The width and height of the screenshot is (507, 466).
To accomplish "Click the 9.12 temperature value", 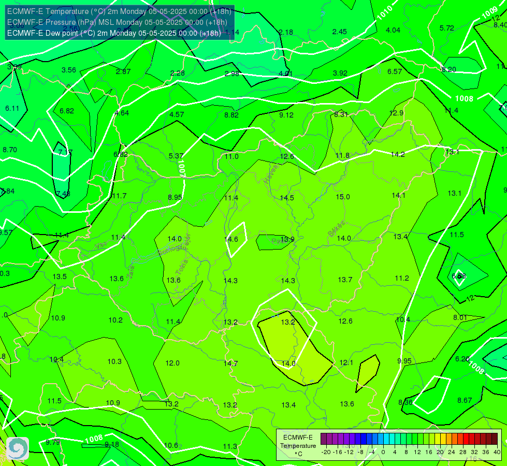I will pyautogui.click(x=286, y=115).
